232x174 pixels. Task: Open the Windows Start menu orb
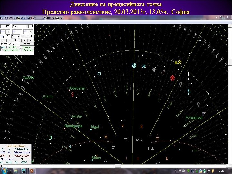5,171
